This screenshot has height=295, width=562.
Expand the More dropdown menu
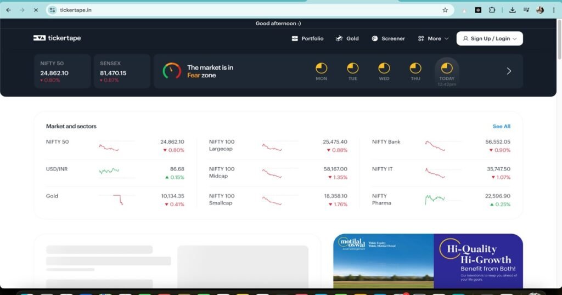(x=433, y=38)
